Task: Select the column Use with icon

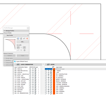Action: click(24, 47)
